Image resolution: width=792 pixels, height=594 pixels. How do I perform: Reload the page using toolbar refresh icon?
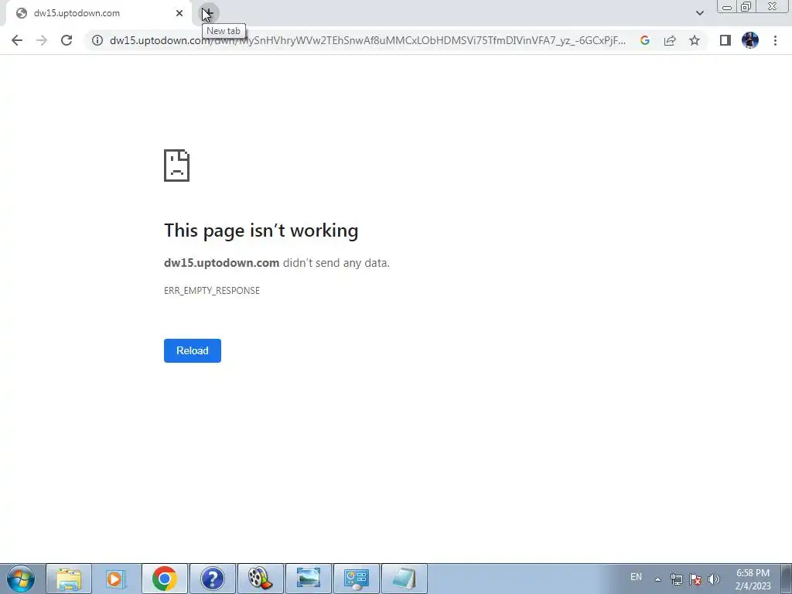[67, 40]
